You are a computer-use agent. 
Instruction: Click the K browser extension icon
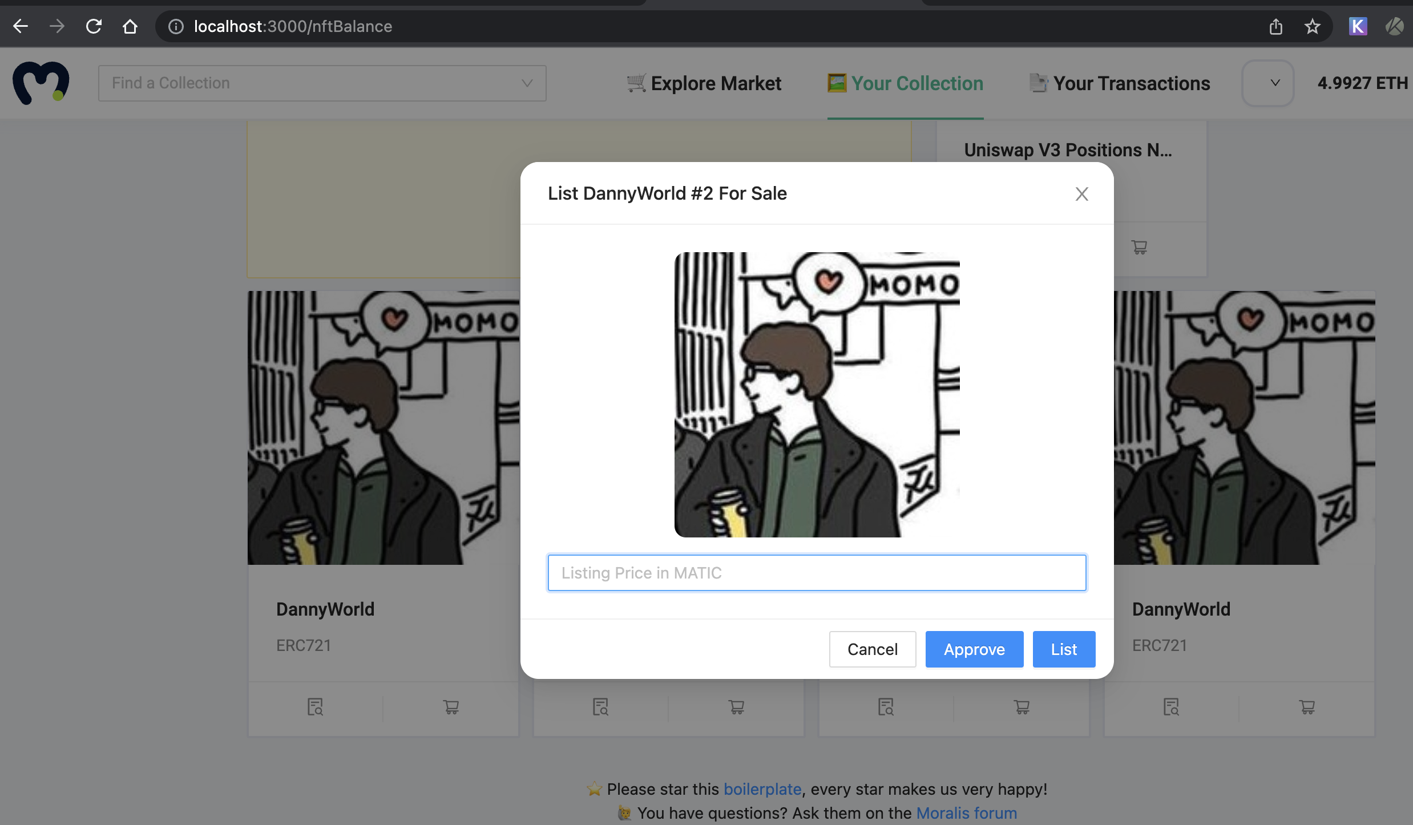pyautogui.click(x=1358, y=26)
